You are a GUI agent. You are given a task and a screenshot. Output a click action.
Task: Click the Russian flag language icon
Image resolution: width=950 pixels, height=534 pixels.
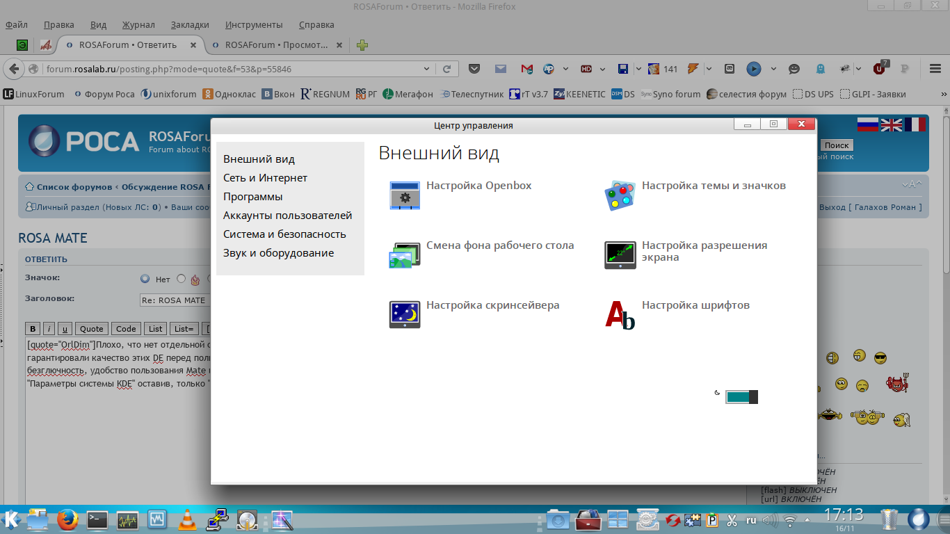868,124
